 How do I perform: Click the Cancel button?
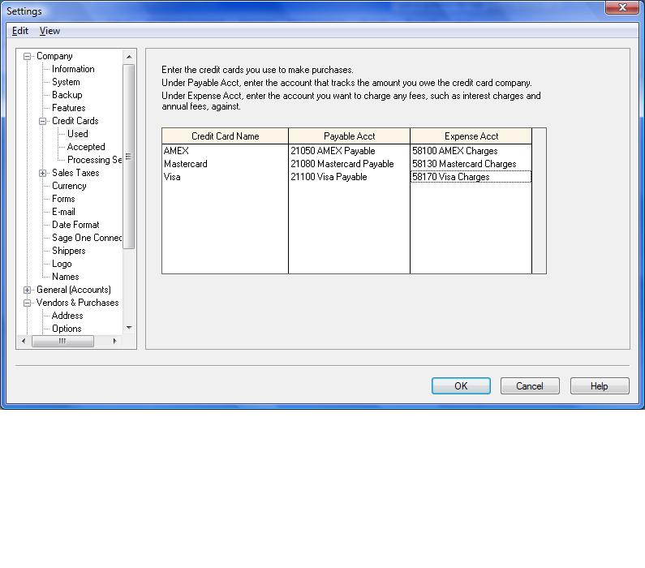tap(530, 385)
